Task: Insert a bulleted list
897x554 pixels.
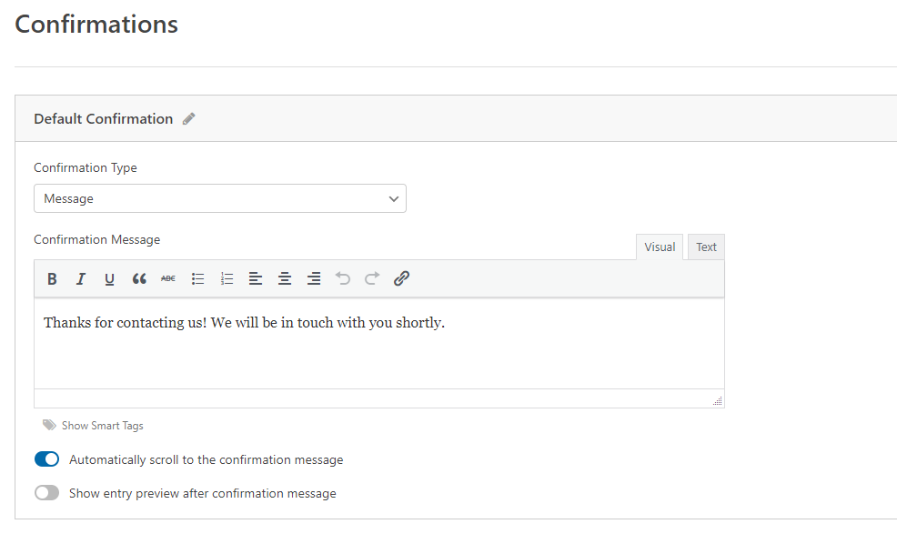Action: pos(197,279)
